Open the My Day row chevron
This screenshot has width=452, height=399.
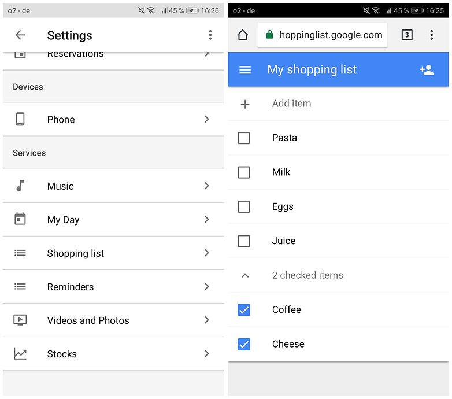pyautogui.click(x=207, y=219)
